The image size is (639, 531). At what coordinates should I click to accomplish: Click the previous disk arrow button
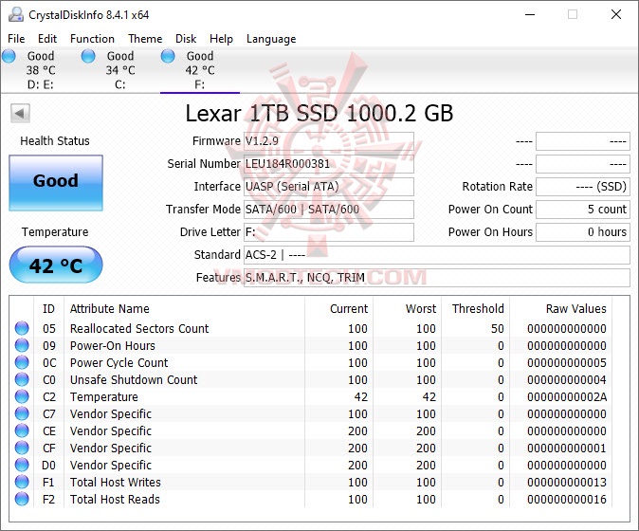click(20, 113)
